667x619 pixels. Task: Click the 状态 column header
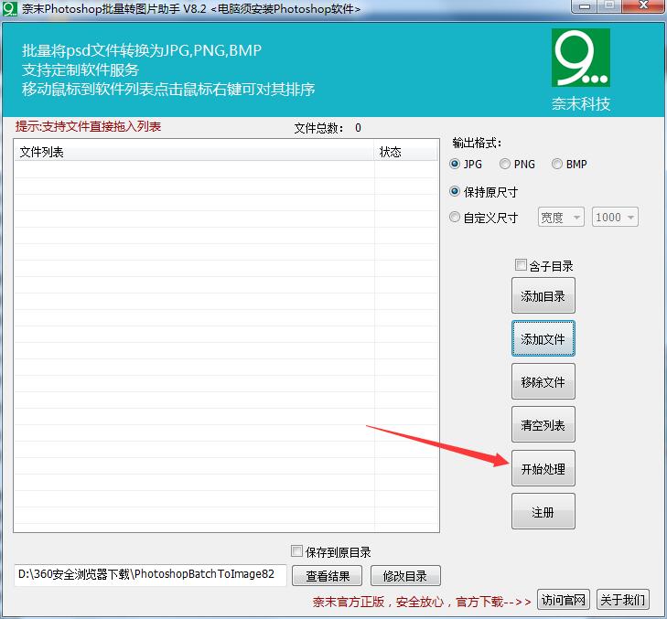point(406,152)
